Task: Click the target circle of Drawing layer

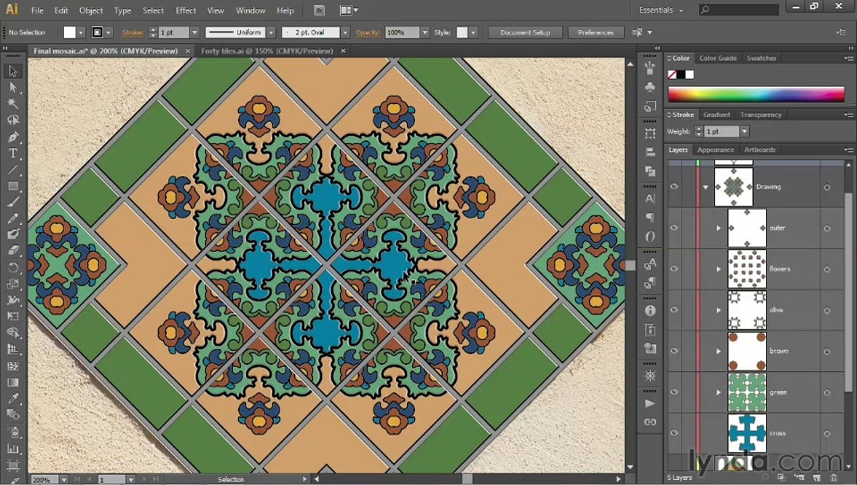Action: [827, 187]
